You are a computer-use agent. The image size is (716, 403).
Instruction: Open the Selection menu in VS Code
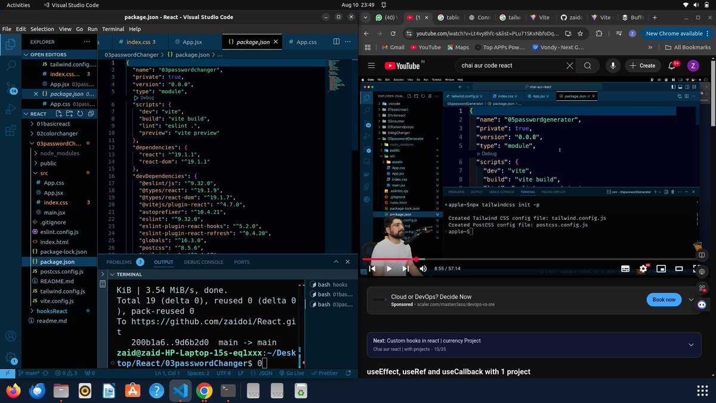tap(42, 29)
